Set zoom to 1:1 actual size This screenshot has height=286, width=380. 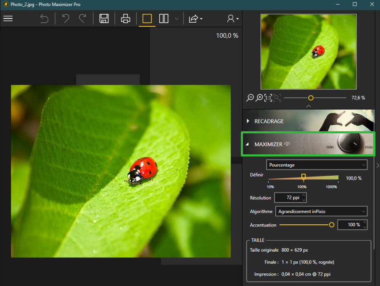click(268, 98)
